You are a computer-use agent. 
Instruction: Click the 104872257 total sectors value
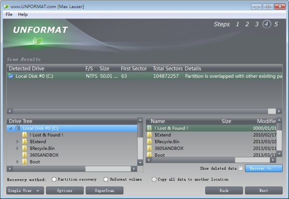coord(166,76)
